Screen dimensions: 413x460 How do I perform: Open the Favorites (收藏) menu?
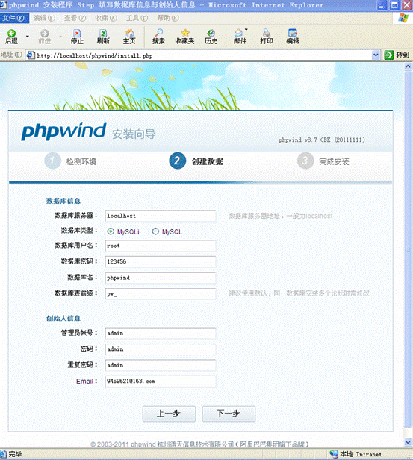point(106,18)
